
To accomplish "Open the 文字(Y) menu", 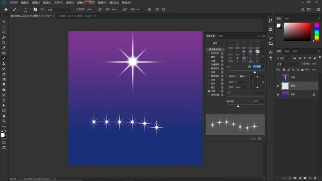I will 58,3.
